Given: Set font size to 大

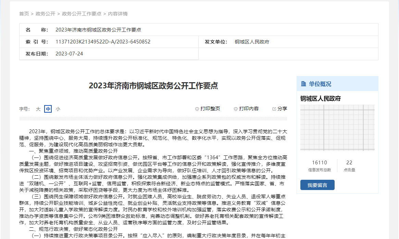Looking at the screenshot, I should coord(38,109).
